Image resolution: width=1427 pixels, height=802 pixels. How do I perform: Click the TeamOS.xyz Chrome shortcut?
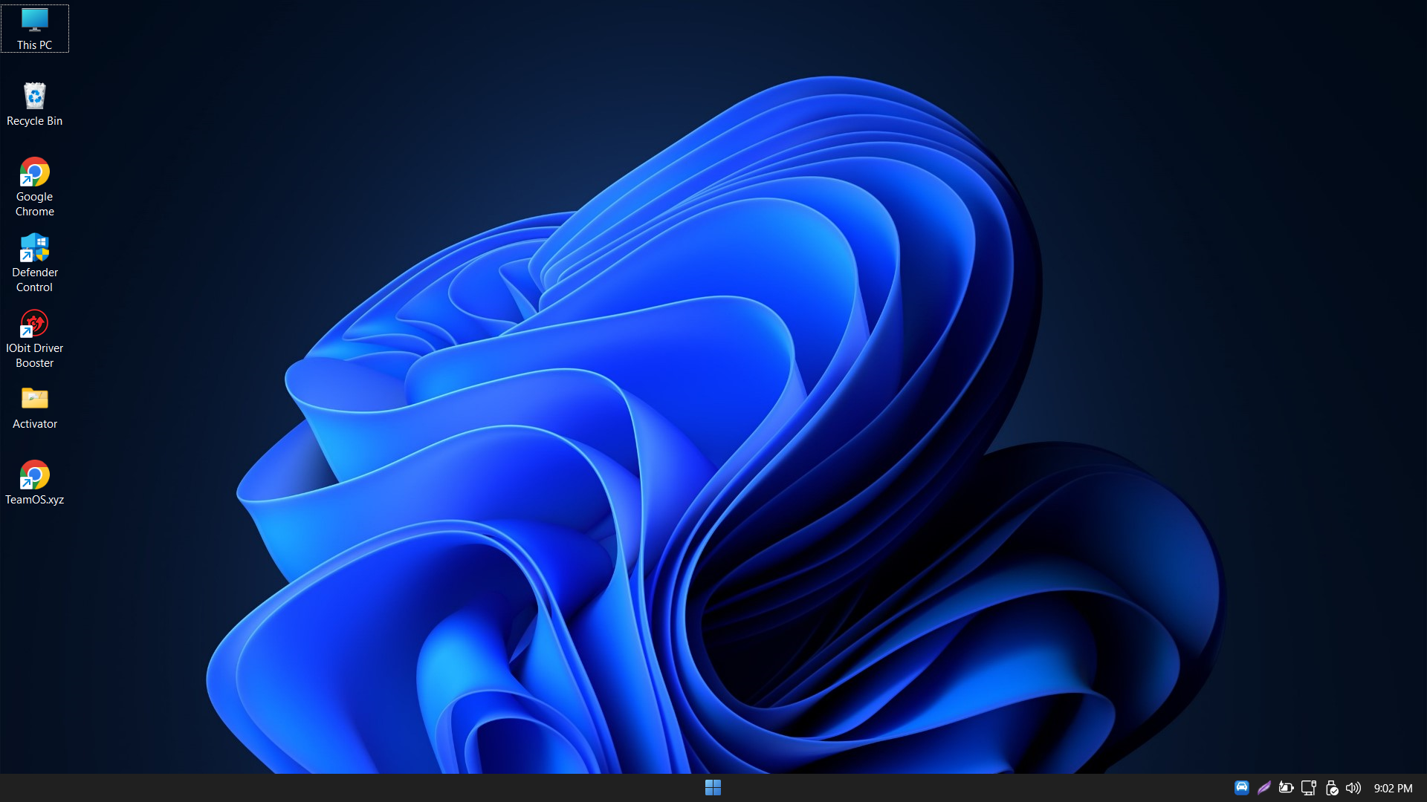(x=34, y=475)
